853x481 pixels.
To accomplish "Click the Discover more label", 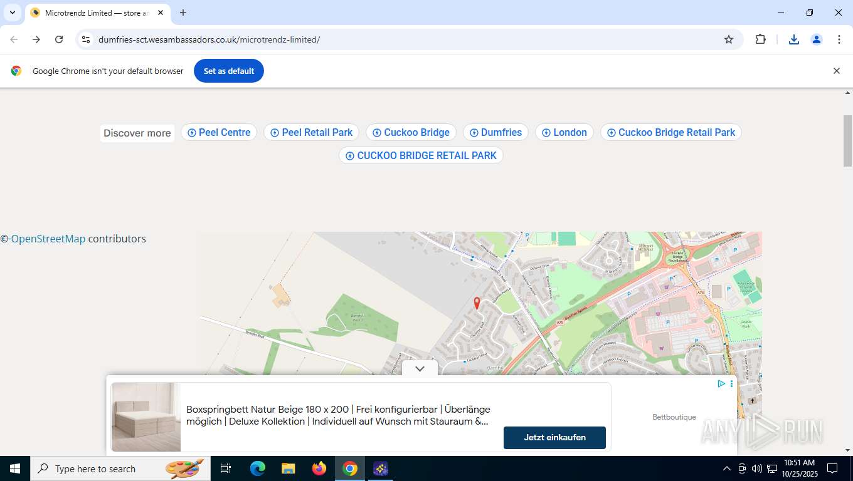I will coord(137,133).
